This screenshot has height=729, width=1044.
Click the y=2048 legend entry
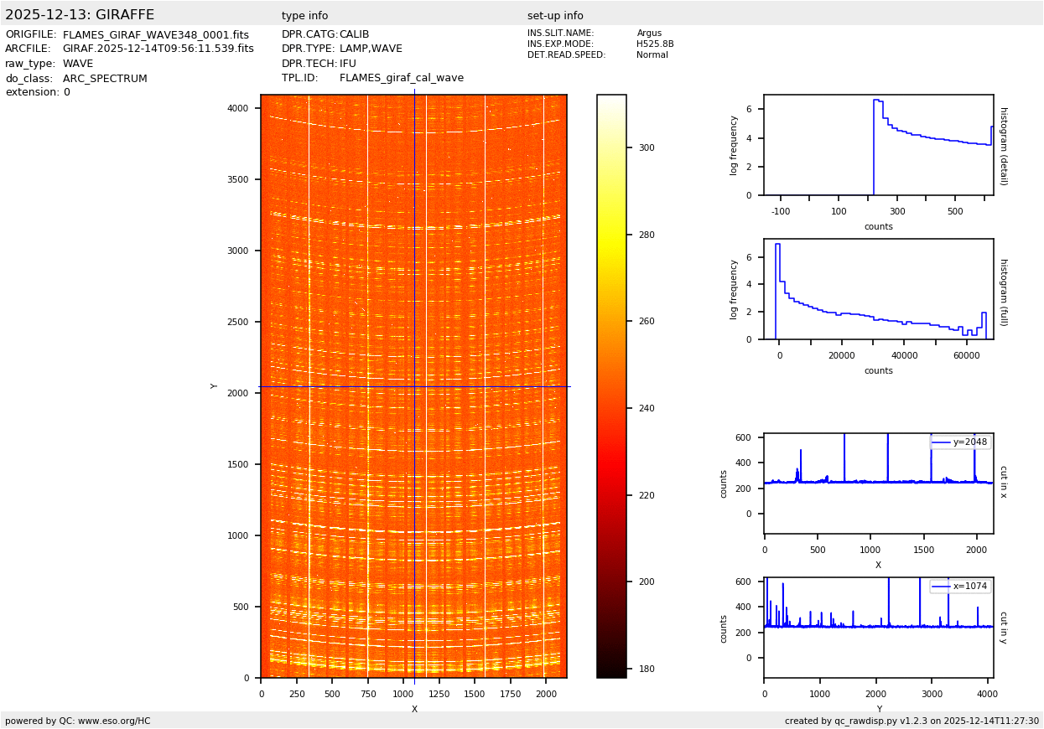[960, 442]
